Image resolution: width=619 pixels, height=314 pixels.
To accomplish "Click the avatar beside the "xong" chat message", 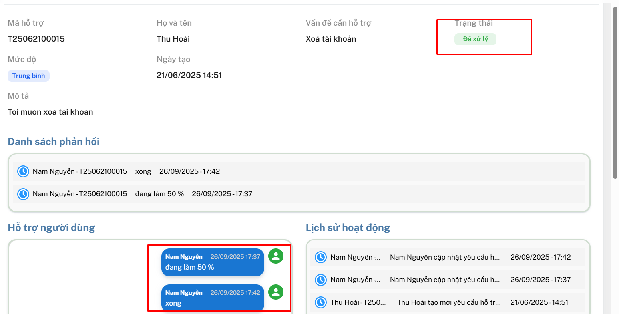I will pyautogui.click(x=276, y=292).
